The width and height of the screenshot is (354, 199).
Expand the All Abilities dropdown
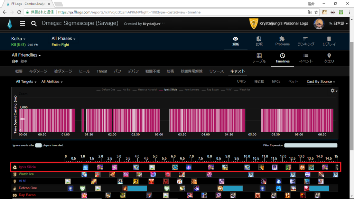52,82
